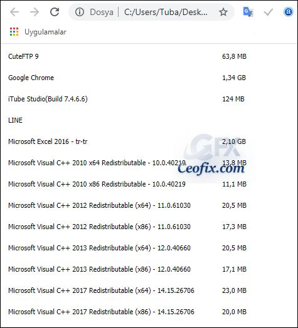The width and height of the screenshot is (298, 328).
Task: Select Visual C++ 2017 Redistributable (x86) row
Action: pos(101,312)
